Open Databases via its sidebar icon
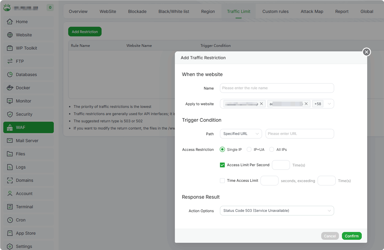The width and height of the screenshot is (384, 250). coord(10,75)
